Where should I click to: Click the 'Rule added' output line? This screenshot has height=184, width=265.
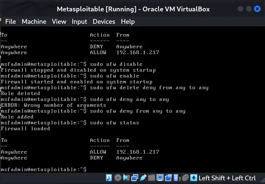[x=17, y=117]
